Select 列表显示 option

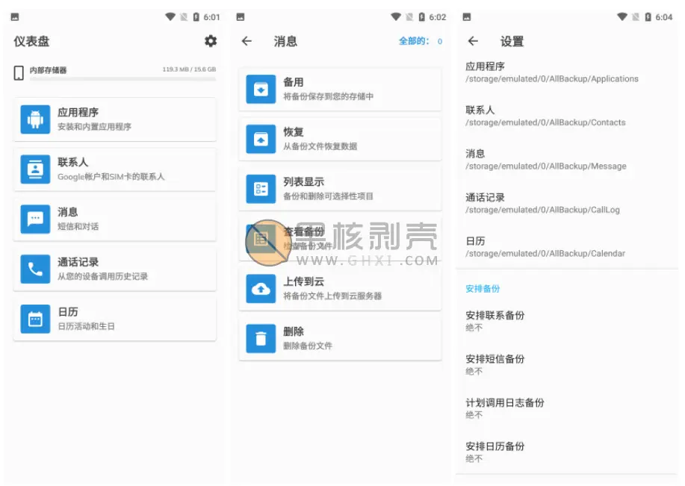pyautogui.click(x=341, y=189)
